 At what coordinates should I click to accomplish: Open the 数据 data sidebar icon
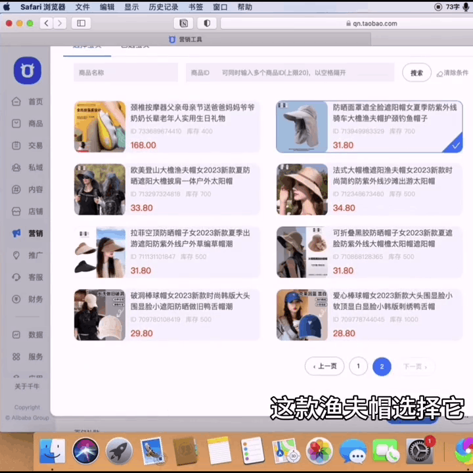16,335
